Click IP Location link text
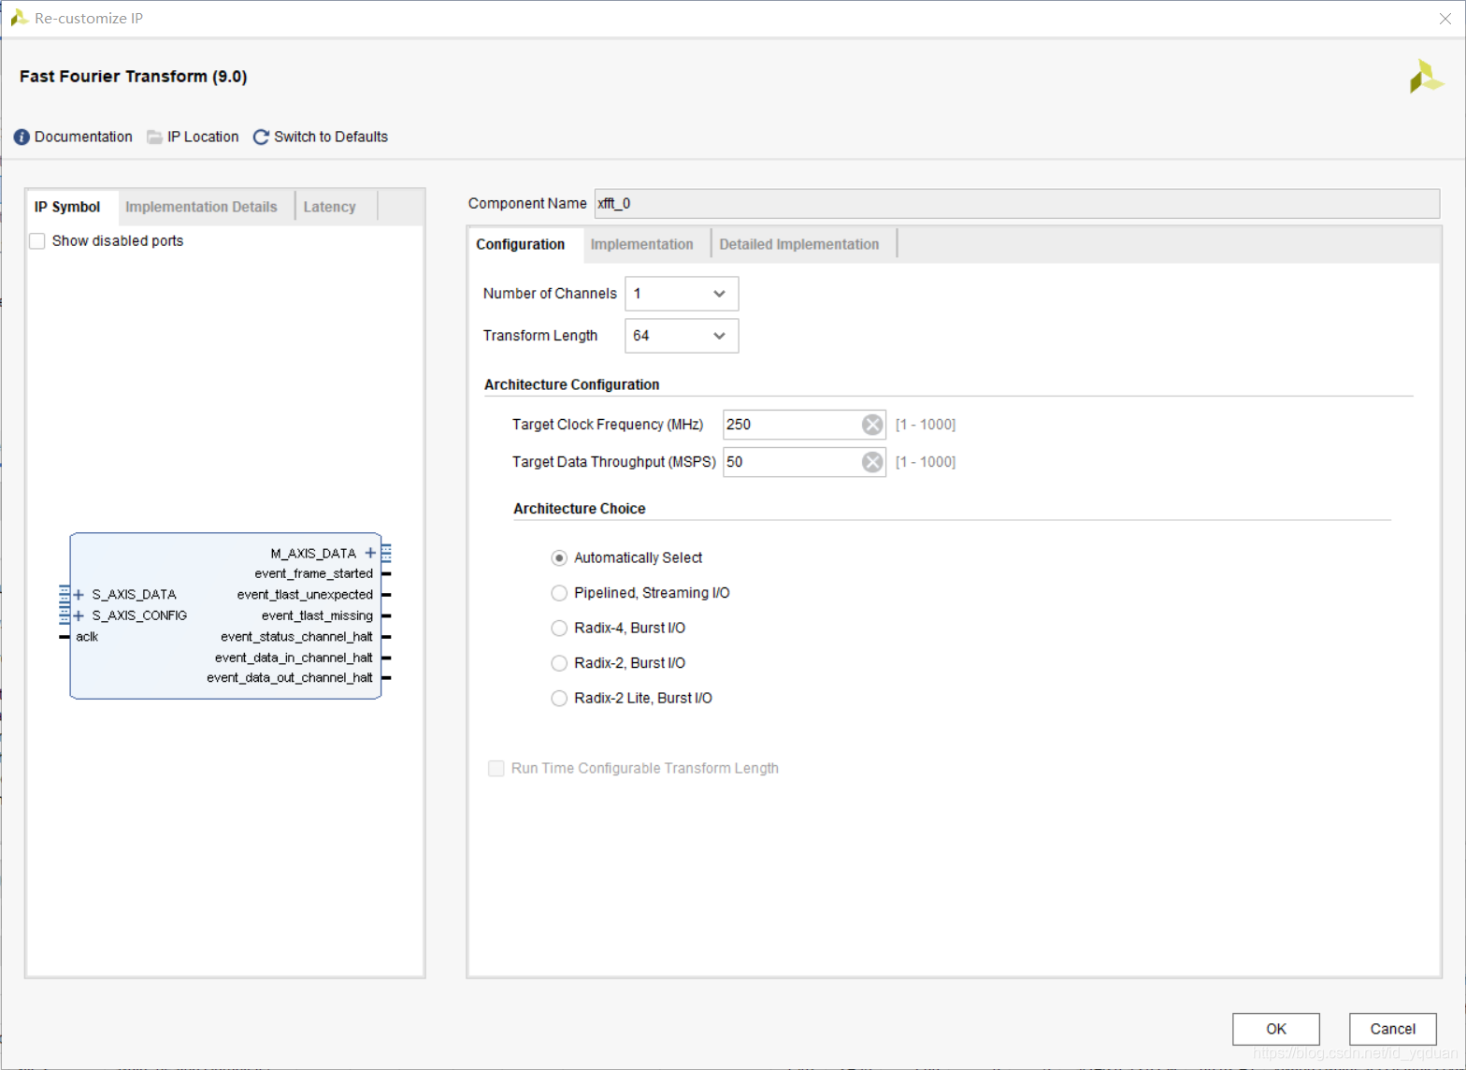1466x1070 pixels. tap(203, 137)
